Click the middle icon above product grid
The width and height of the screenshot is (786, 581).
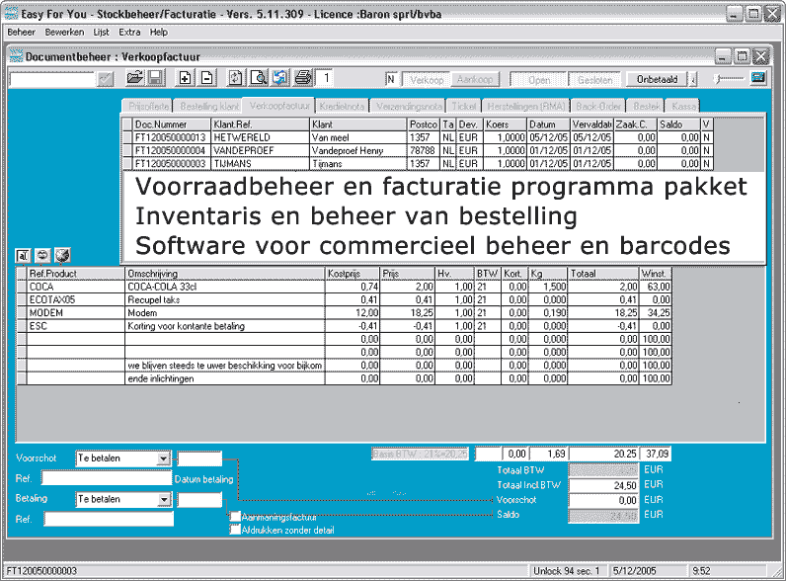pos(42,256)
